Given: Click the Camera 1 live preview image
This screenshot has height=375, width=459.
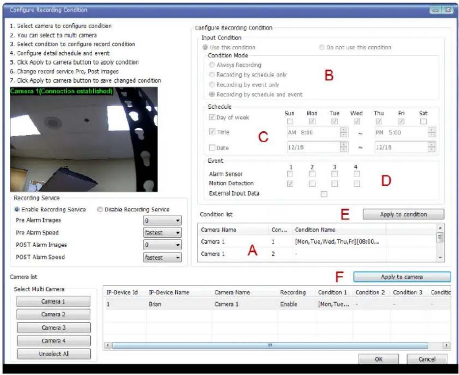Looking at the screenshot, I should click(84, 139).
